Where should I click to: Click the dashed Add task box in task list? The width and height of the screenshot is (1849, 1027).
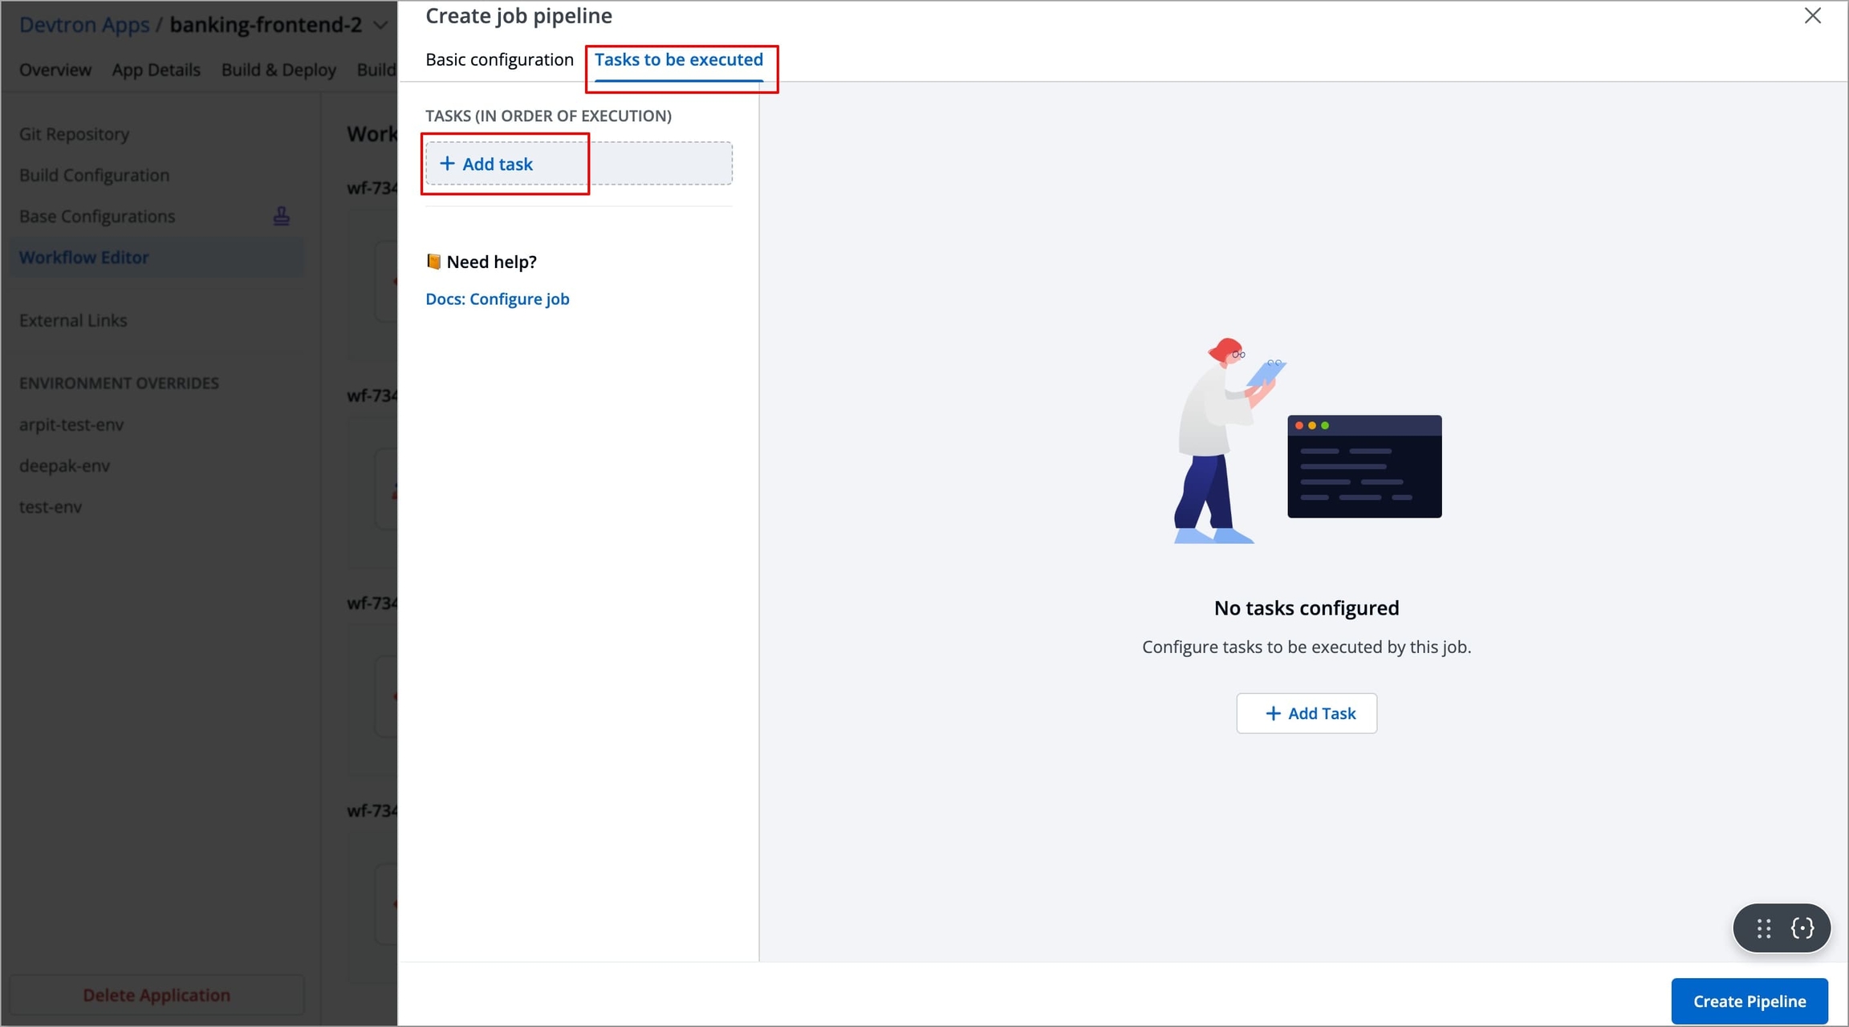(x=578, y=164)
